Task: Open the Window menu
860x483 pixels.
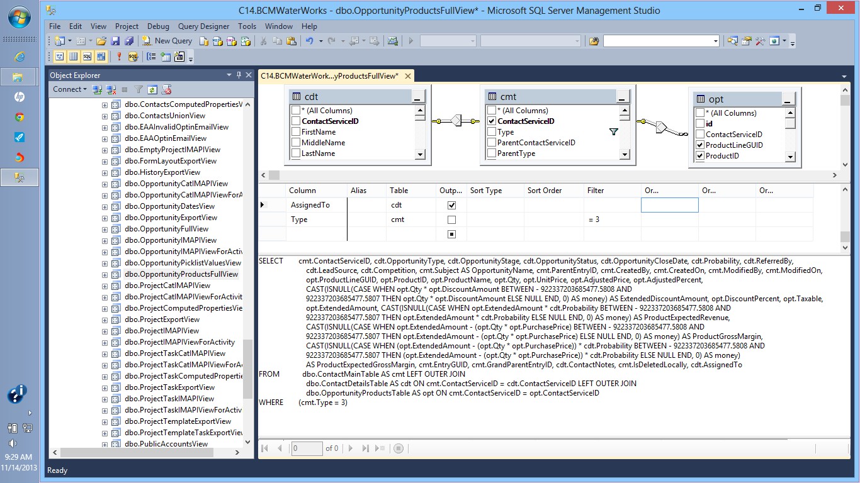Action: [279, 26]
